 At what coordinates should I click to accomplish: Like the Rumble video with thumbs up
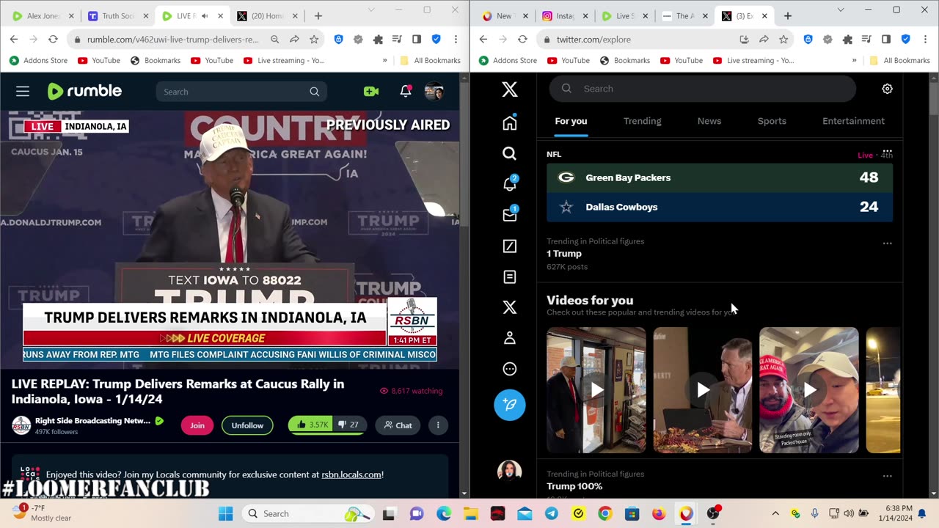(311, 425)
